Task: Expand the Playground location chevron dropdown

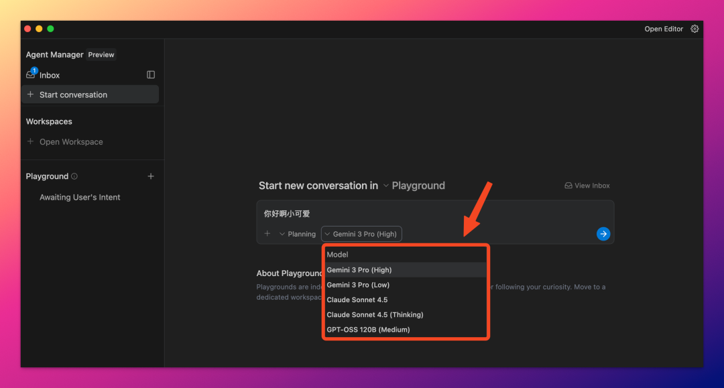Action: (x=385, y=186)
